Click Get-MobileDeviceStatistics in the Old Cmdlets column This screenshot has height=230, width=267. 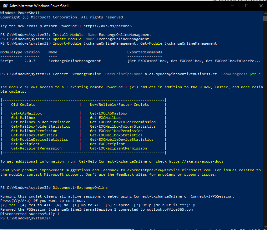(40, 139)
